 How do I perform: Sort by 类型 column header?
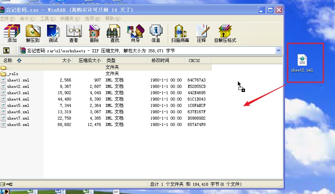click(x=125, y=61)
